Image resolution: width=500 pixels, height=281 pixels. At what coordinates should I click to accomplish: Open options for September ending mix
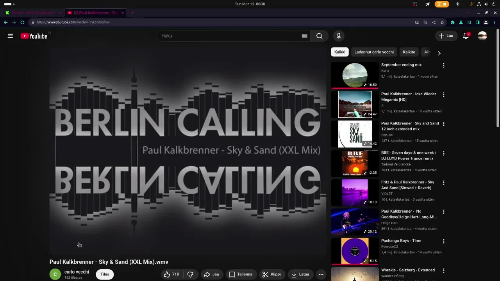click(443, 65)
